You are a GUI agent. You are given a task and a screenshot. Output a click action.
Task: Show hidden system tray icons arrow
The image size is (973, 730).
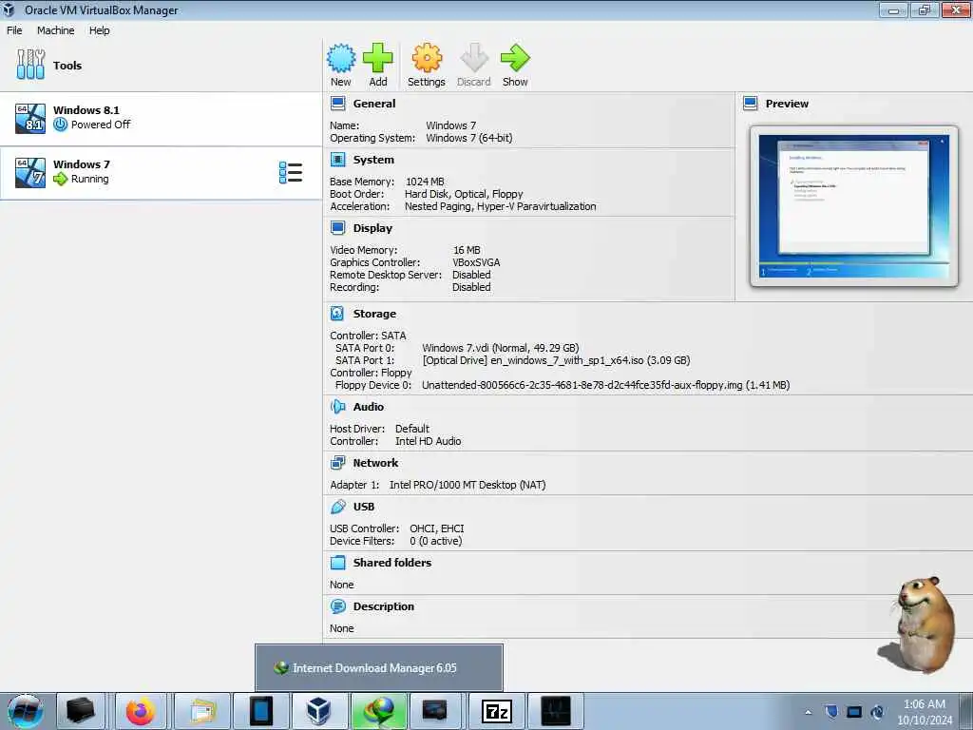coord(808,712)
